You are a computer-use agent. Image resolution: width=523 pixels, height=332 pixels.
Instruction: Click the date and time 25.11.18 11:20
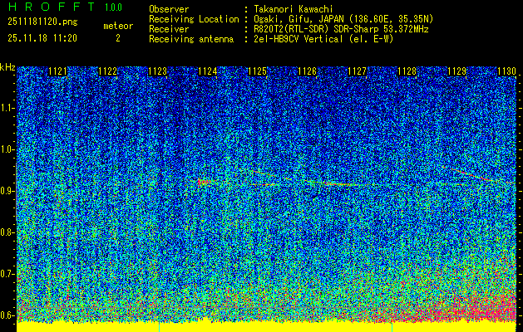pos(42,38)
